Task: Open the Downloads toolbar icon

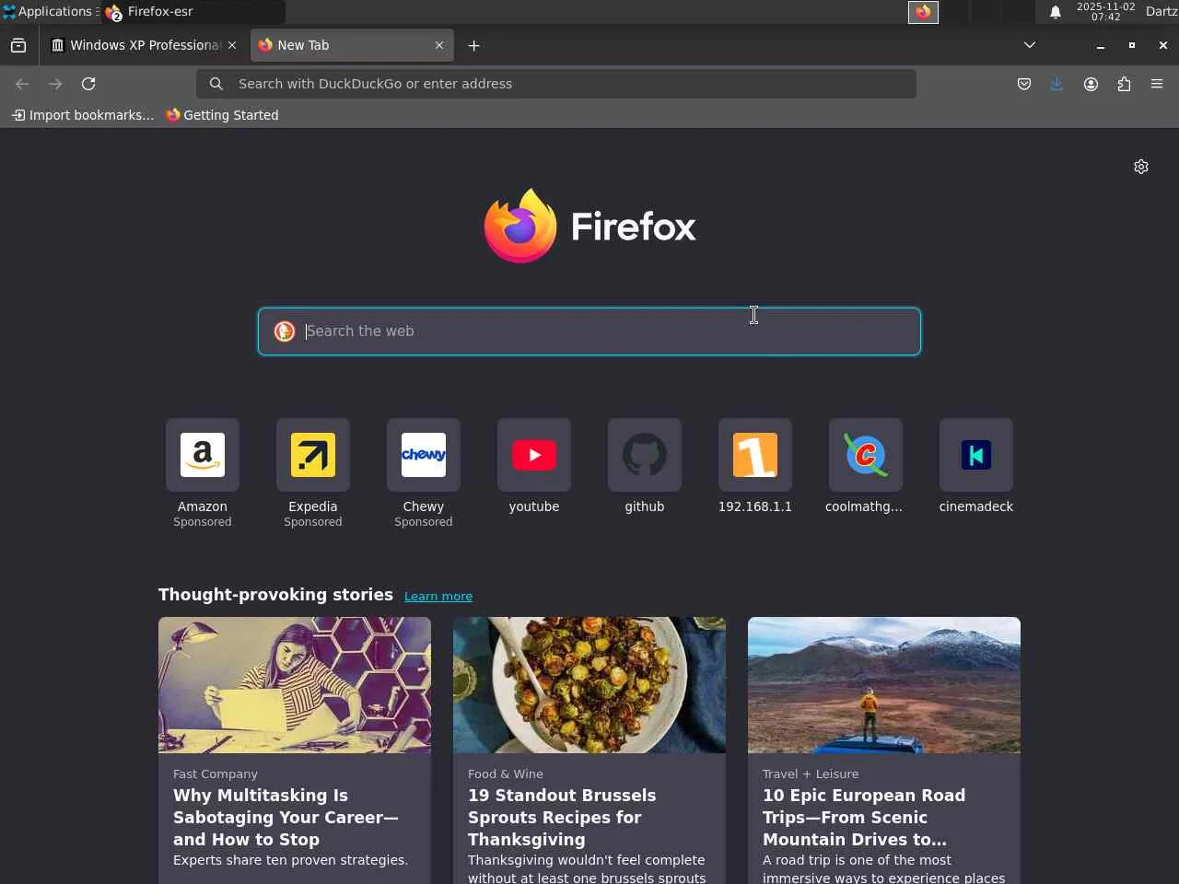Action: pyautogui.click(x=1056, y=84)
